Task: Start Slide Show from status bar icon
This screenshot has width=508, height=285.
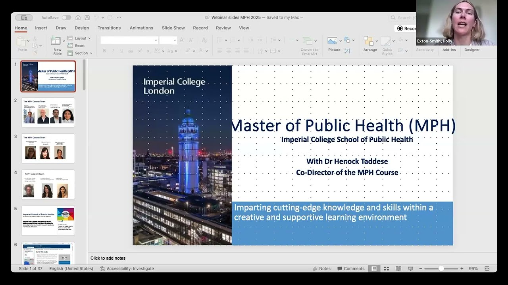Action: [411, 268]
